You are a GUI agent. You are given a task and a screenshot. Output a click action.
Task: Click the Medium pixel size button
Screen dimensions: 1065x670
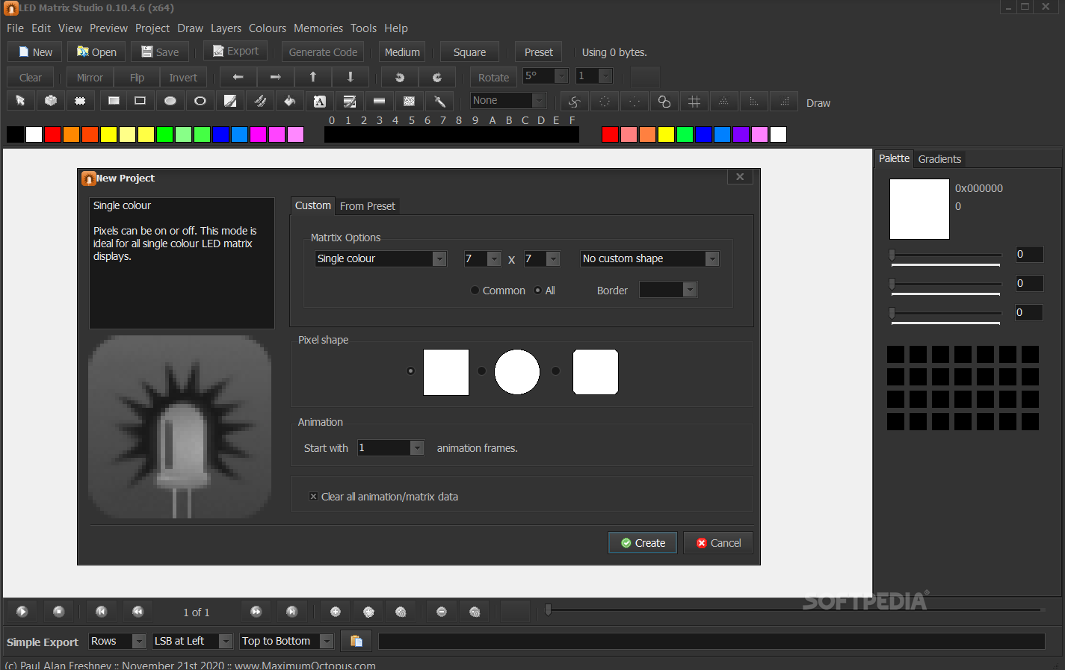[402, 52]
